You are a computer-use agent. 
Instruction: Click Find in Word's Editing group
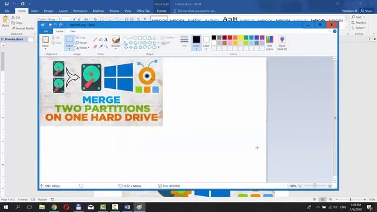click(x=356, y=17)
